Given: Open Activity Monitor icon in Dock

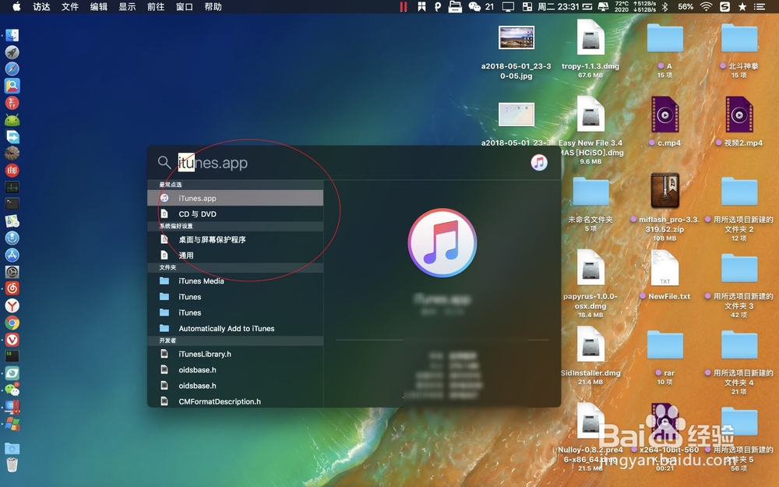Looking at the screenshot, I should 12,187.
